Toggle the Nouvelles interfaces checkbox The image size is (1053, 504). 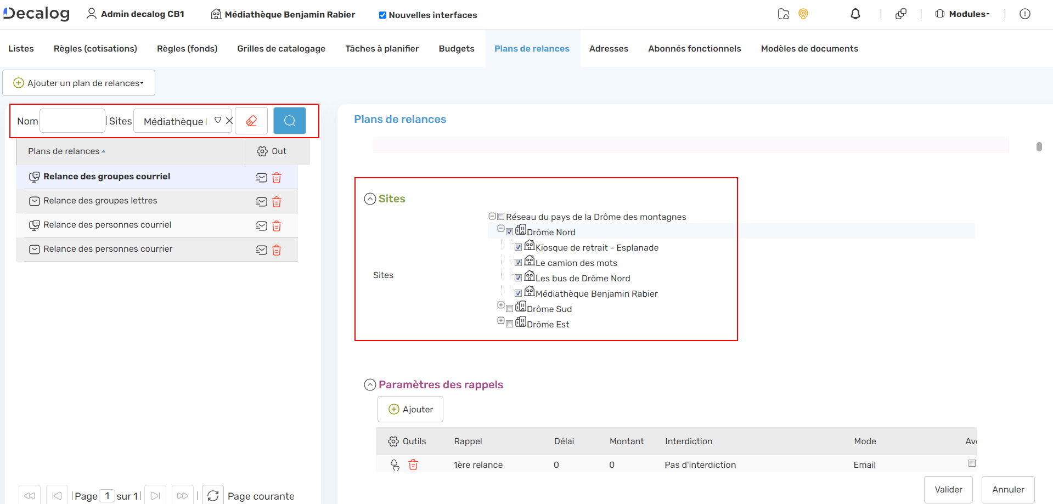[x=382, y=15]
